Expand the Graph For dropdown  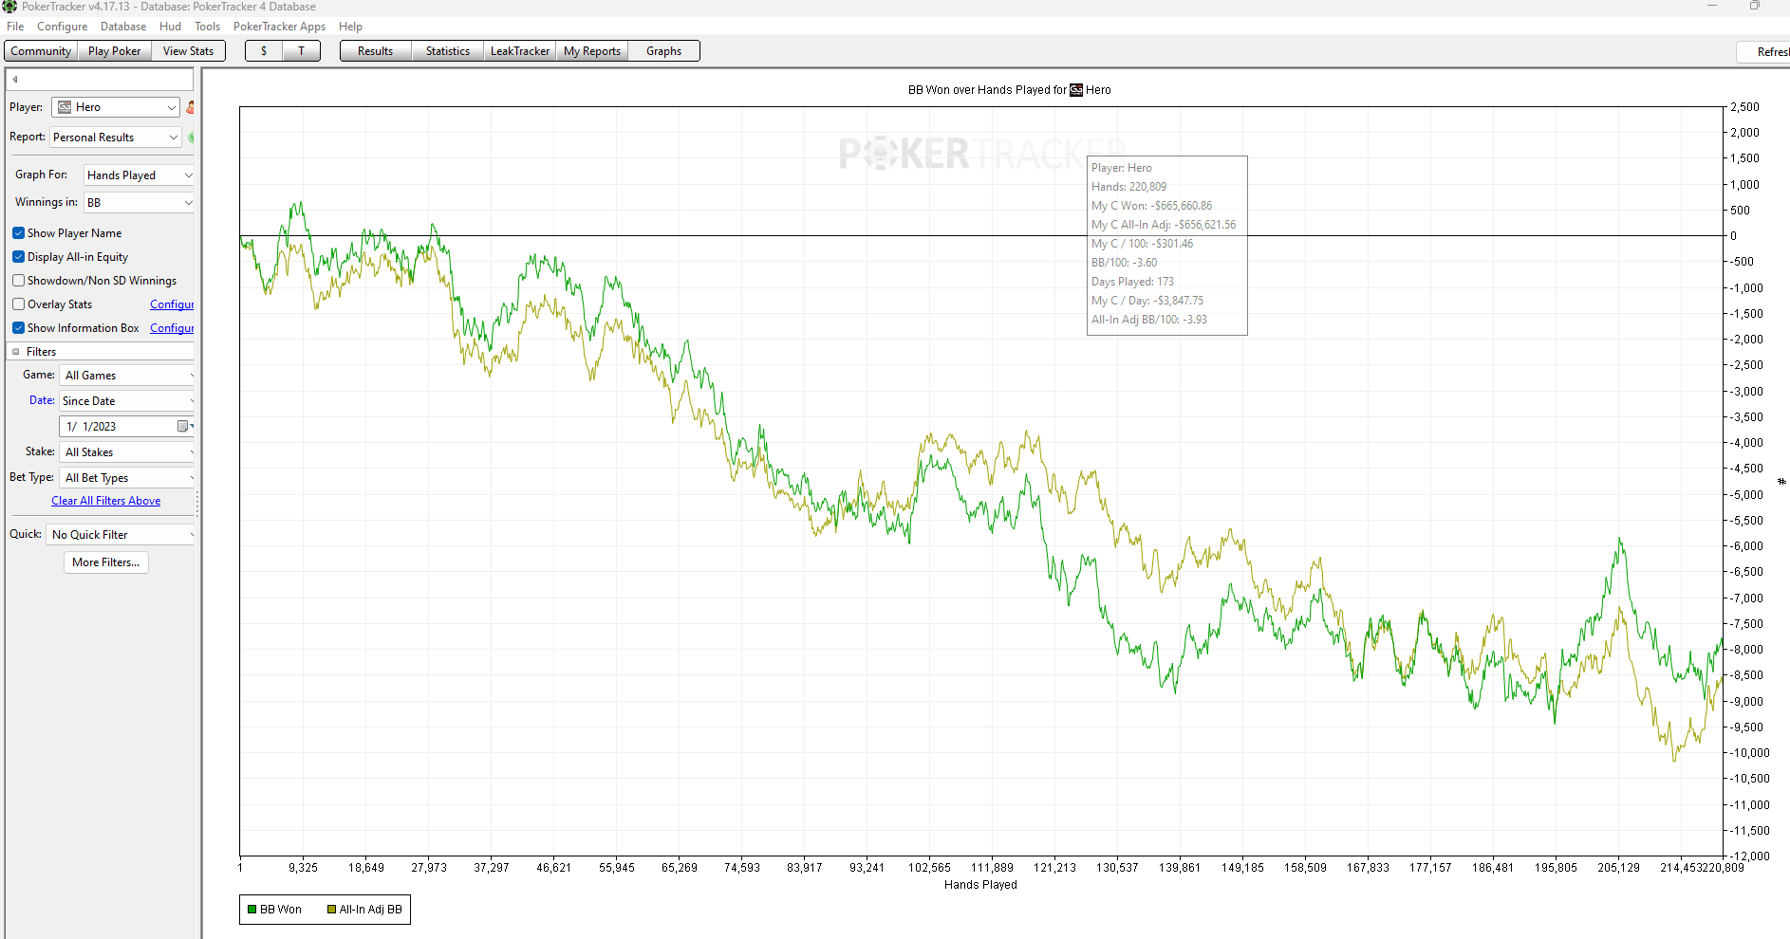point(139,175)
